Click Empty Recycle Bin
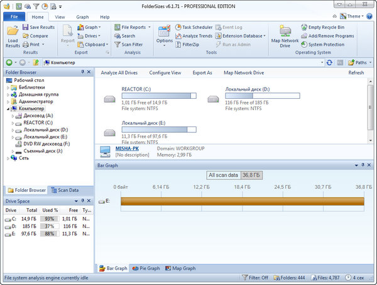The height and width of the screenshot is (285, 377). point(325,27)
